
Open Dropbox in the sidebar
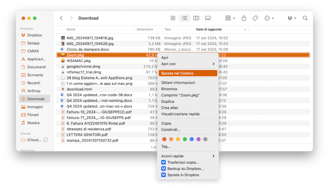[35, 35]
